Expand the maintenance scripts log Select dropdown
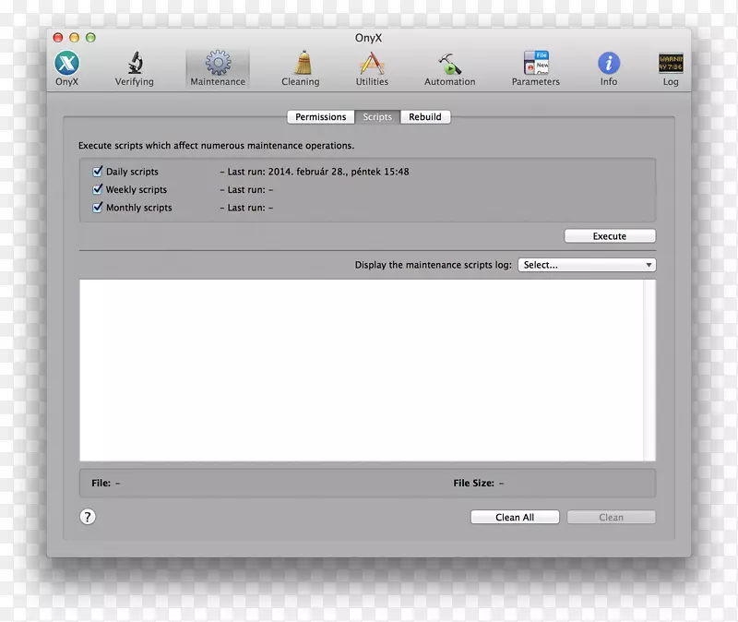Screen dimensions: 738x622 587,265
